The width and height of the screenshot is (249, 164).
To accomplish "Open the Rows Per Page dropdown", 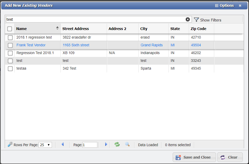I will tap(45, 145).
